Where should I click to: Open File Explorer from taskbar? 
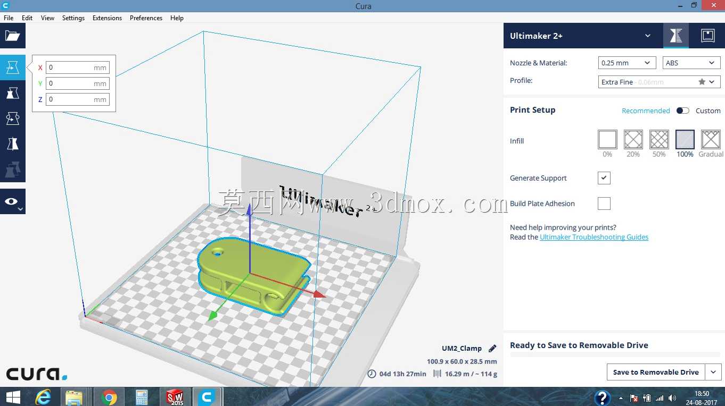tap(75, 397)
